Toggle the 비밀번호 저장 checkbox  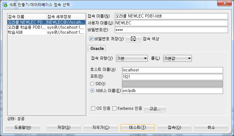[x=91, y=39]
